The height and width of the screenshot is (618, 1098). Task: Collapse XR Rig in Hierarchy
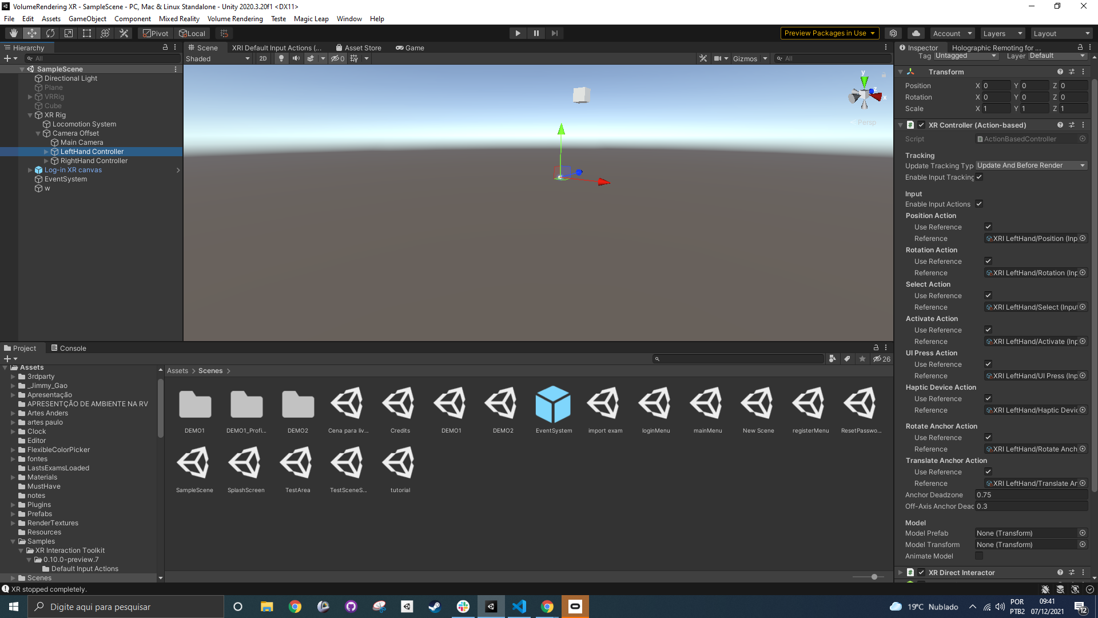(30, 115)
